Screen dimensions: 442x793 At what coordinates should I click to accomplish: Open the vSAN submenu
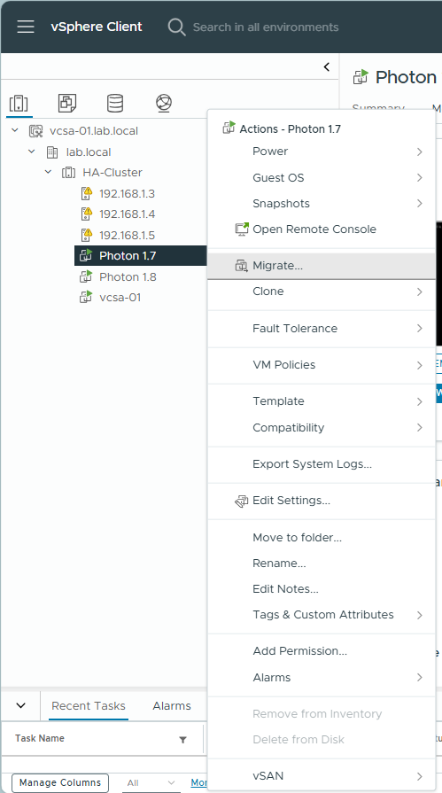322,775
